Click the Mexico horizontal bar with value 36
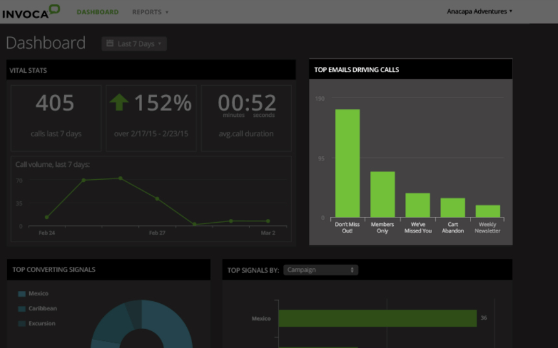 tap(378, 318)
